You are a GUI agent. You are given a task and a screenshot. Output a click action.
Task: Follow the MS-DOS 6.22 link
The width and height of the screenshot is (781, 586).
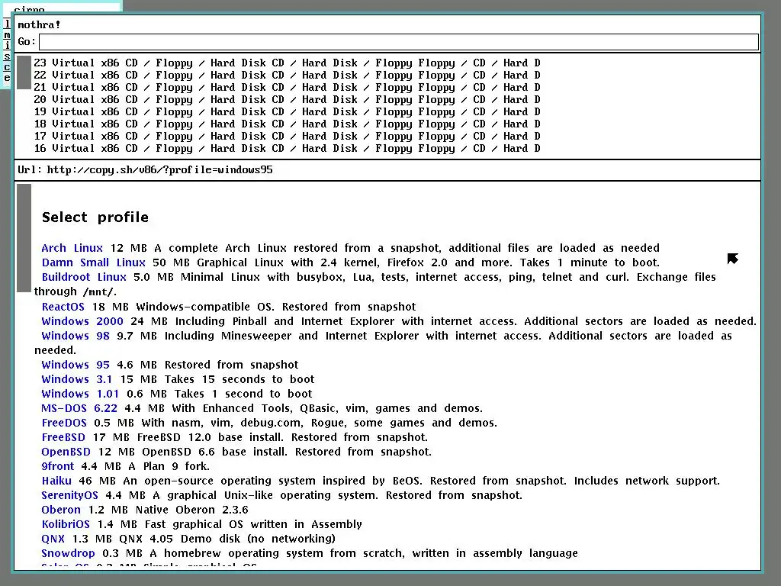(x=79, y=409)
